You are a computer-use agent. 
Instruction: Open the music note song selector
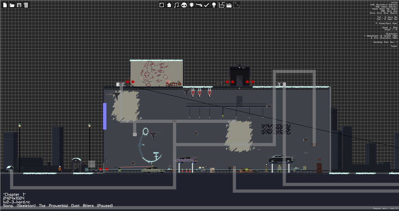[177, 5]
